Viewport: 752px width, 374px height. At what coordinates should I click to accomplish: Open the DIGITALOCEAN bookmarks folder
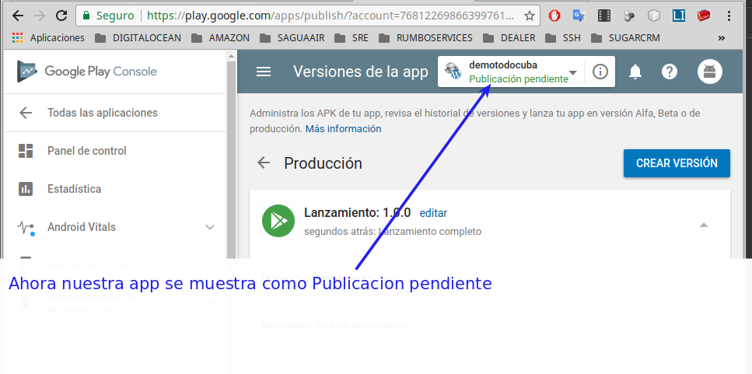[x=138, y=37]
